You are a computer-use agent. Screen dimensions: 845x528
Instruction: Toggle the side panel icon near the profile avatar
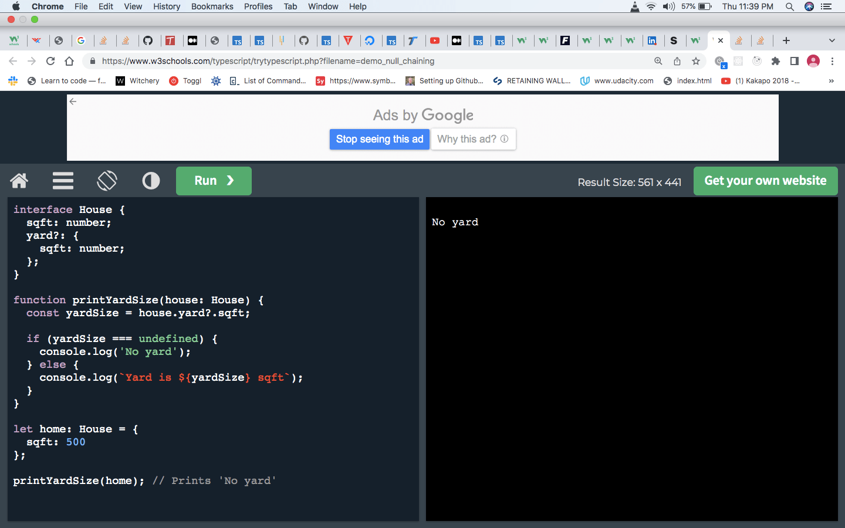click(x=793, y=61)
